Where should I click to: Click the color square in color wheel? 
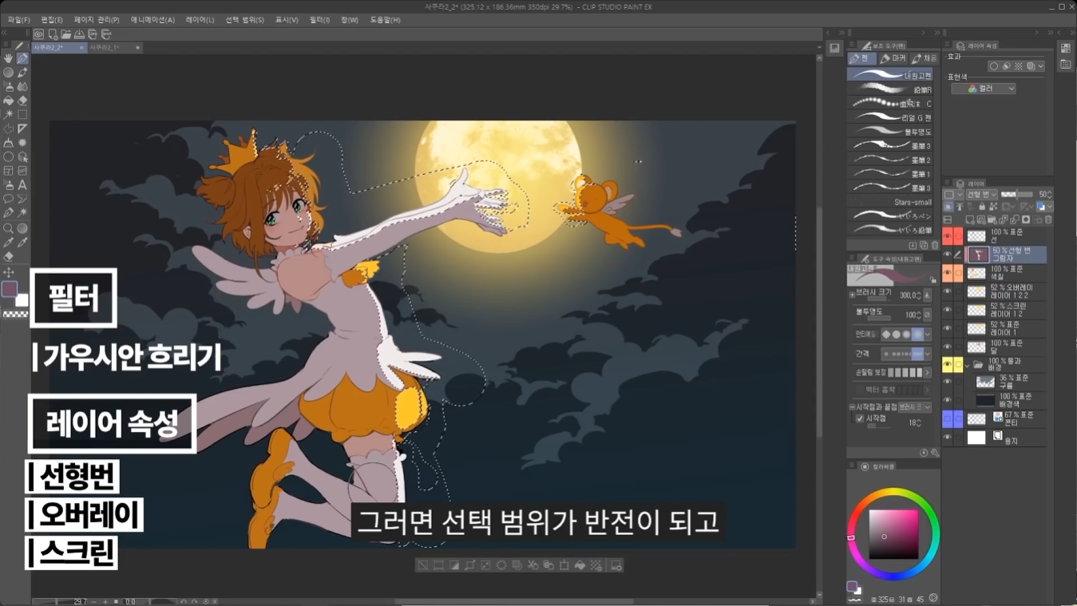coord(893,534)
